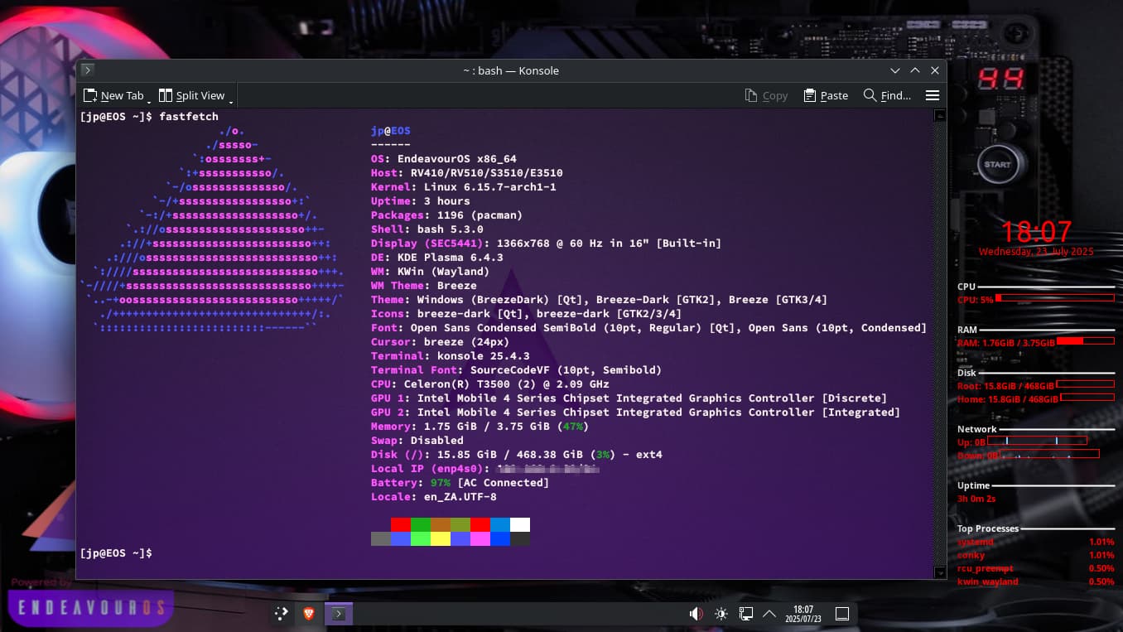Viewport: 1123px width, 632px height.
Task: Click the greyed Copy toolbar button
Action: tap(766, 96)
